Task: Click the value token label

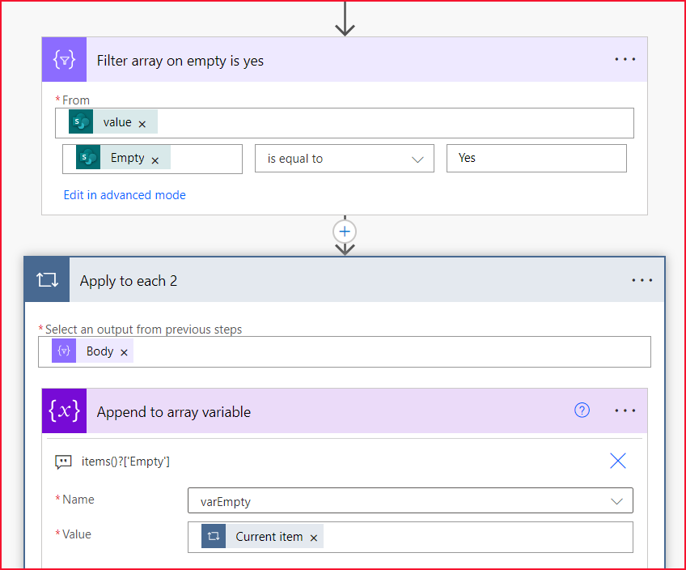Action: (x=117, y=122)
